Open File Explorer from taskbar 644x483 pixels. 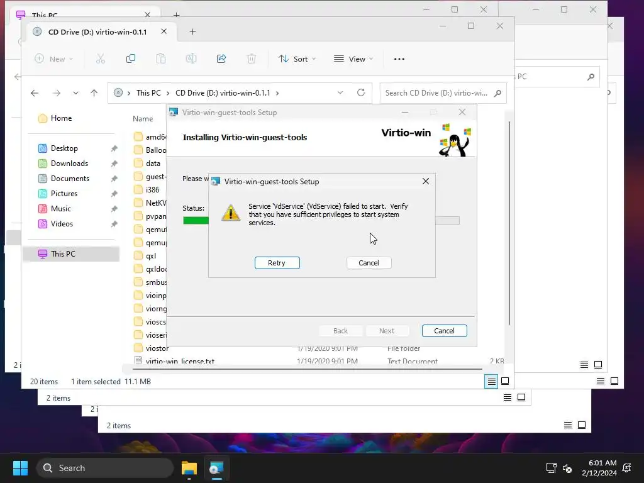pyautogui.click(x=189, y=468)
